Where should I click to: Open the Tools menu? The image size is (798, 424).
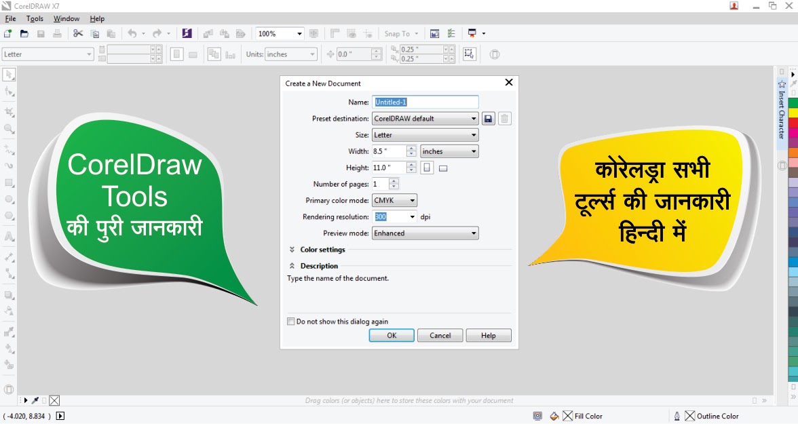tap(35, 18)
